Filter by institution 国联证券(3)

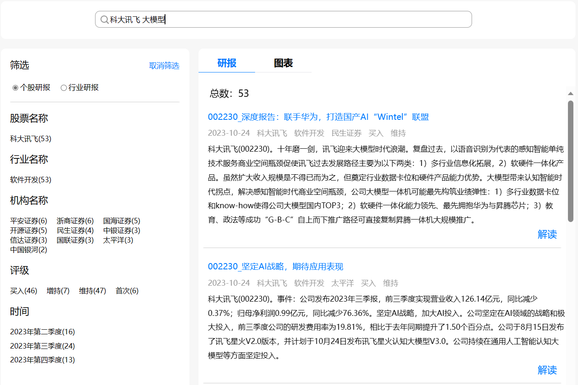click(75, 240)
